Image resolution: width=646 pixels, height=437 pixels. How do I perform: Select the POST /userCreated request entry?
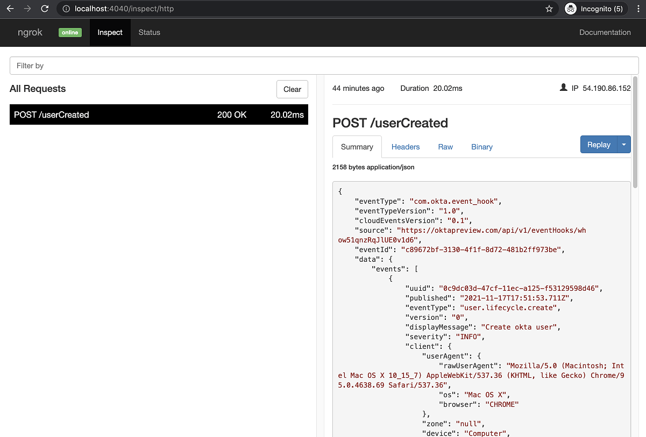(x=159, y=114)
